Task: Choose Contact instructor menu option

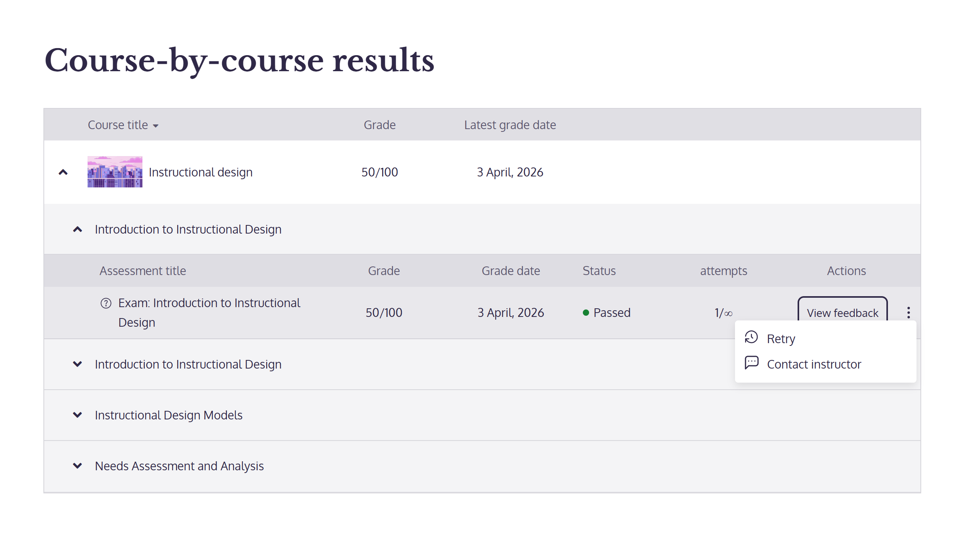Action: [814, 364]
